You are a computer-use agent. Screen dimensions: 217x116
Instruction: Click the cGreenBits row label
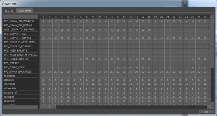tap(21, 88)
